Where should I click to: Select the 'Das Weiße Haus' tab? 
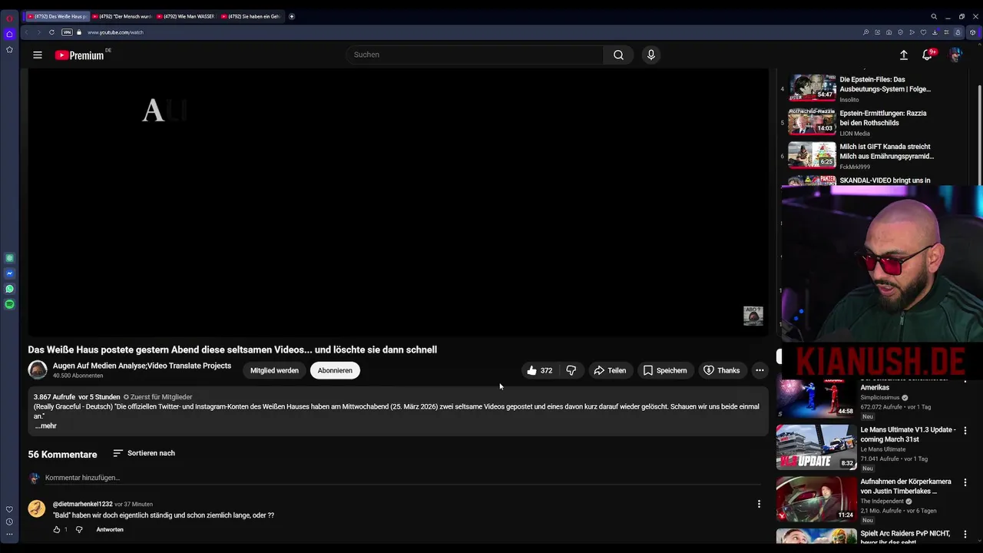57,16
